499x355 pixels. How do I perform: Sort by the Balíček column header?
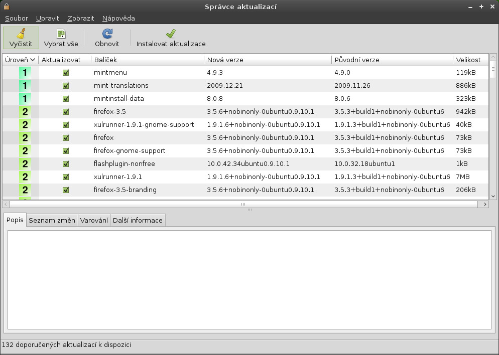148,60
